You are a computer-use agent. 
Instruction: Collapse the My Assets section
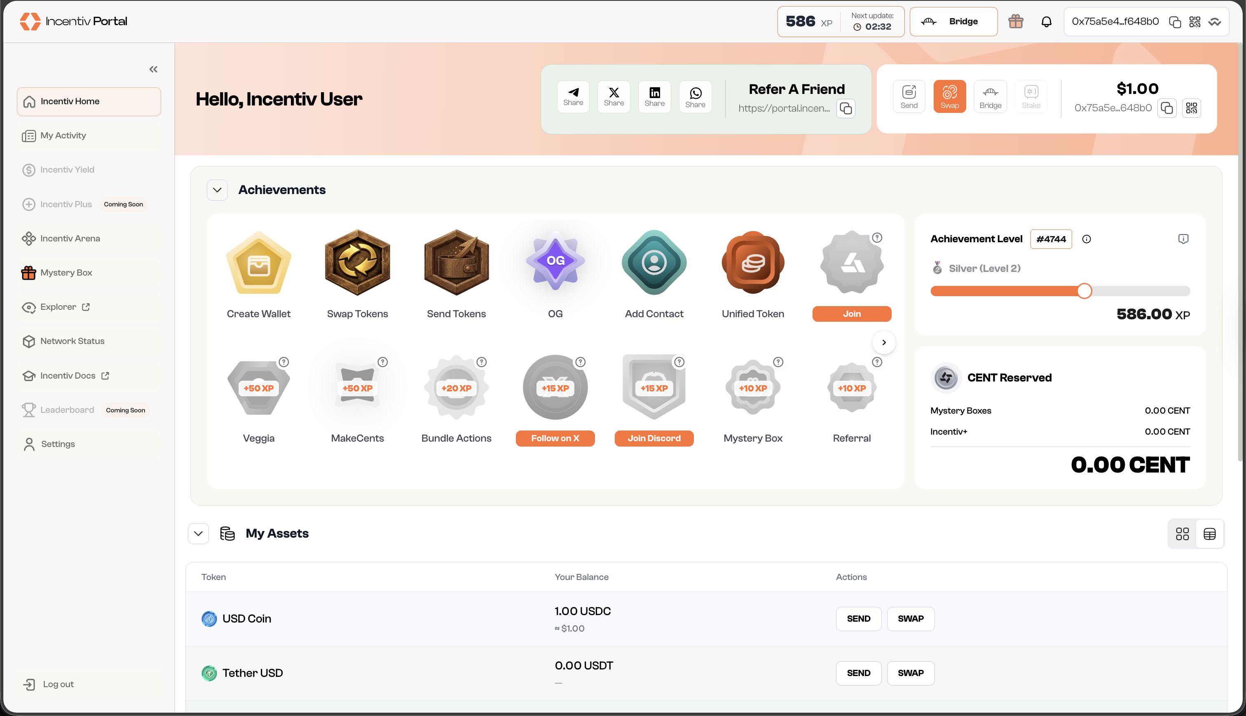tap(198, 533)
